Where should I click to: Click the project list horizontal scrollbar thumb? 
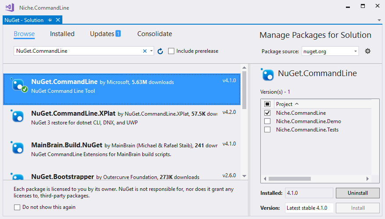click(290, 179)
